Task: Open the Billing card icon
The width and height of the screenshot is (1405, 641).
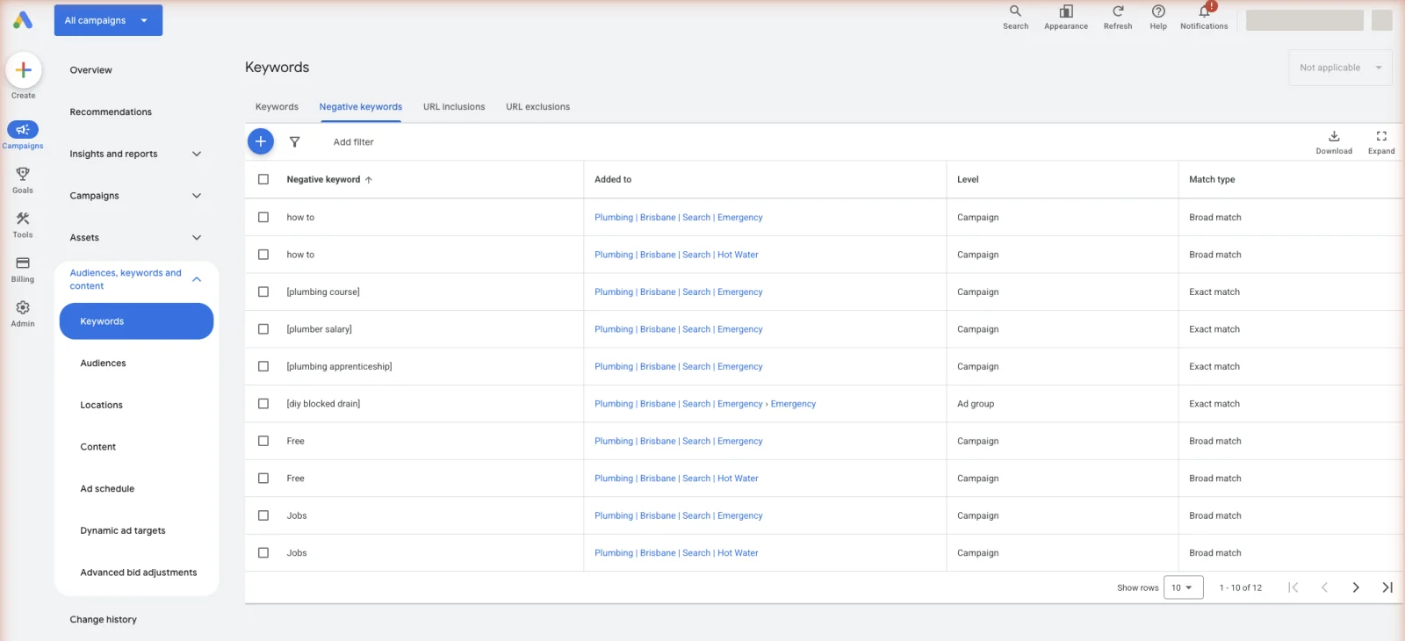Action: click(x=23, y=263)
